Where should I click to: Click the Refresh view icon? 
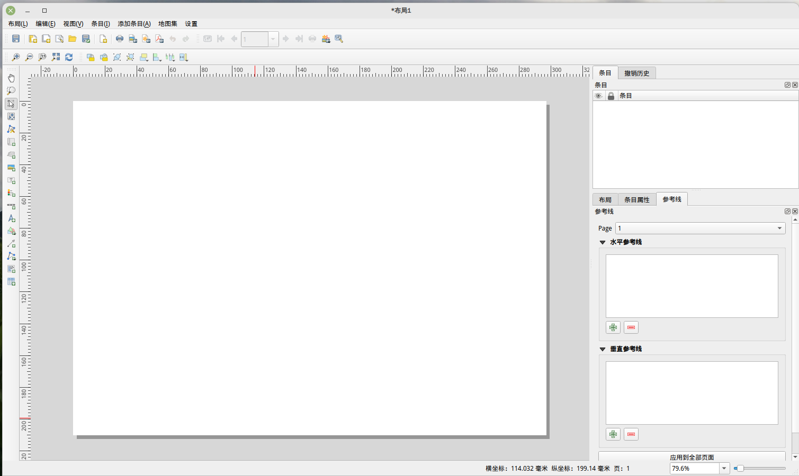(x=69, y=57)
